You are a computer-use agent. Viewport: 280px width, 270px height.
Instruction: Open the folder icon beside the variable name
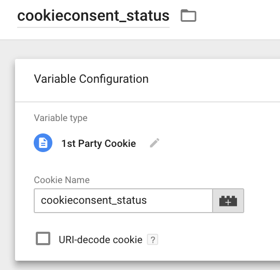pos(188,16)
